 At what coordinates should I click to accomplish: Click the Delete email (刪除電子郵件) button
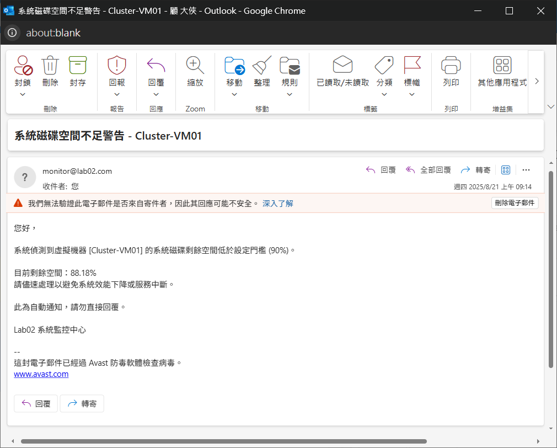(x=515, y=203)
